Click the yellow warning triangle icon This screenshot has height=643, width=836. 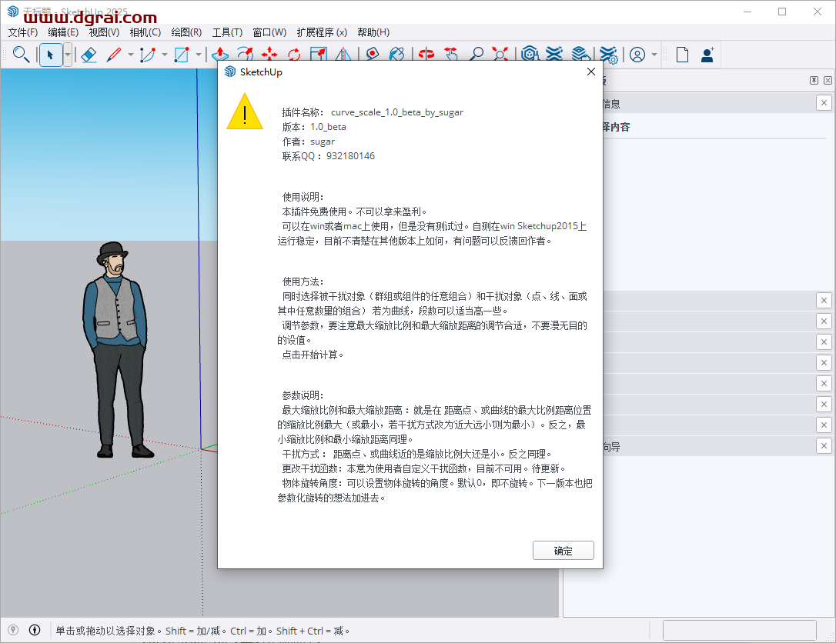(x=245, y=112)
